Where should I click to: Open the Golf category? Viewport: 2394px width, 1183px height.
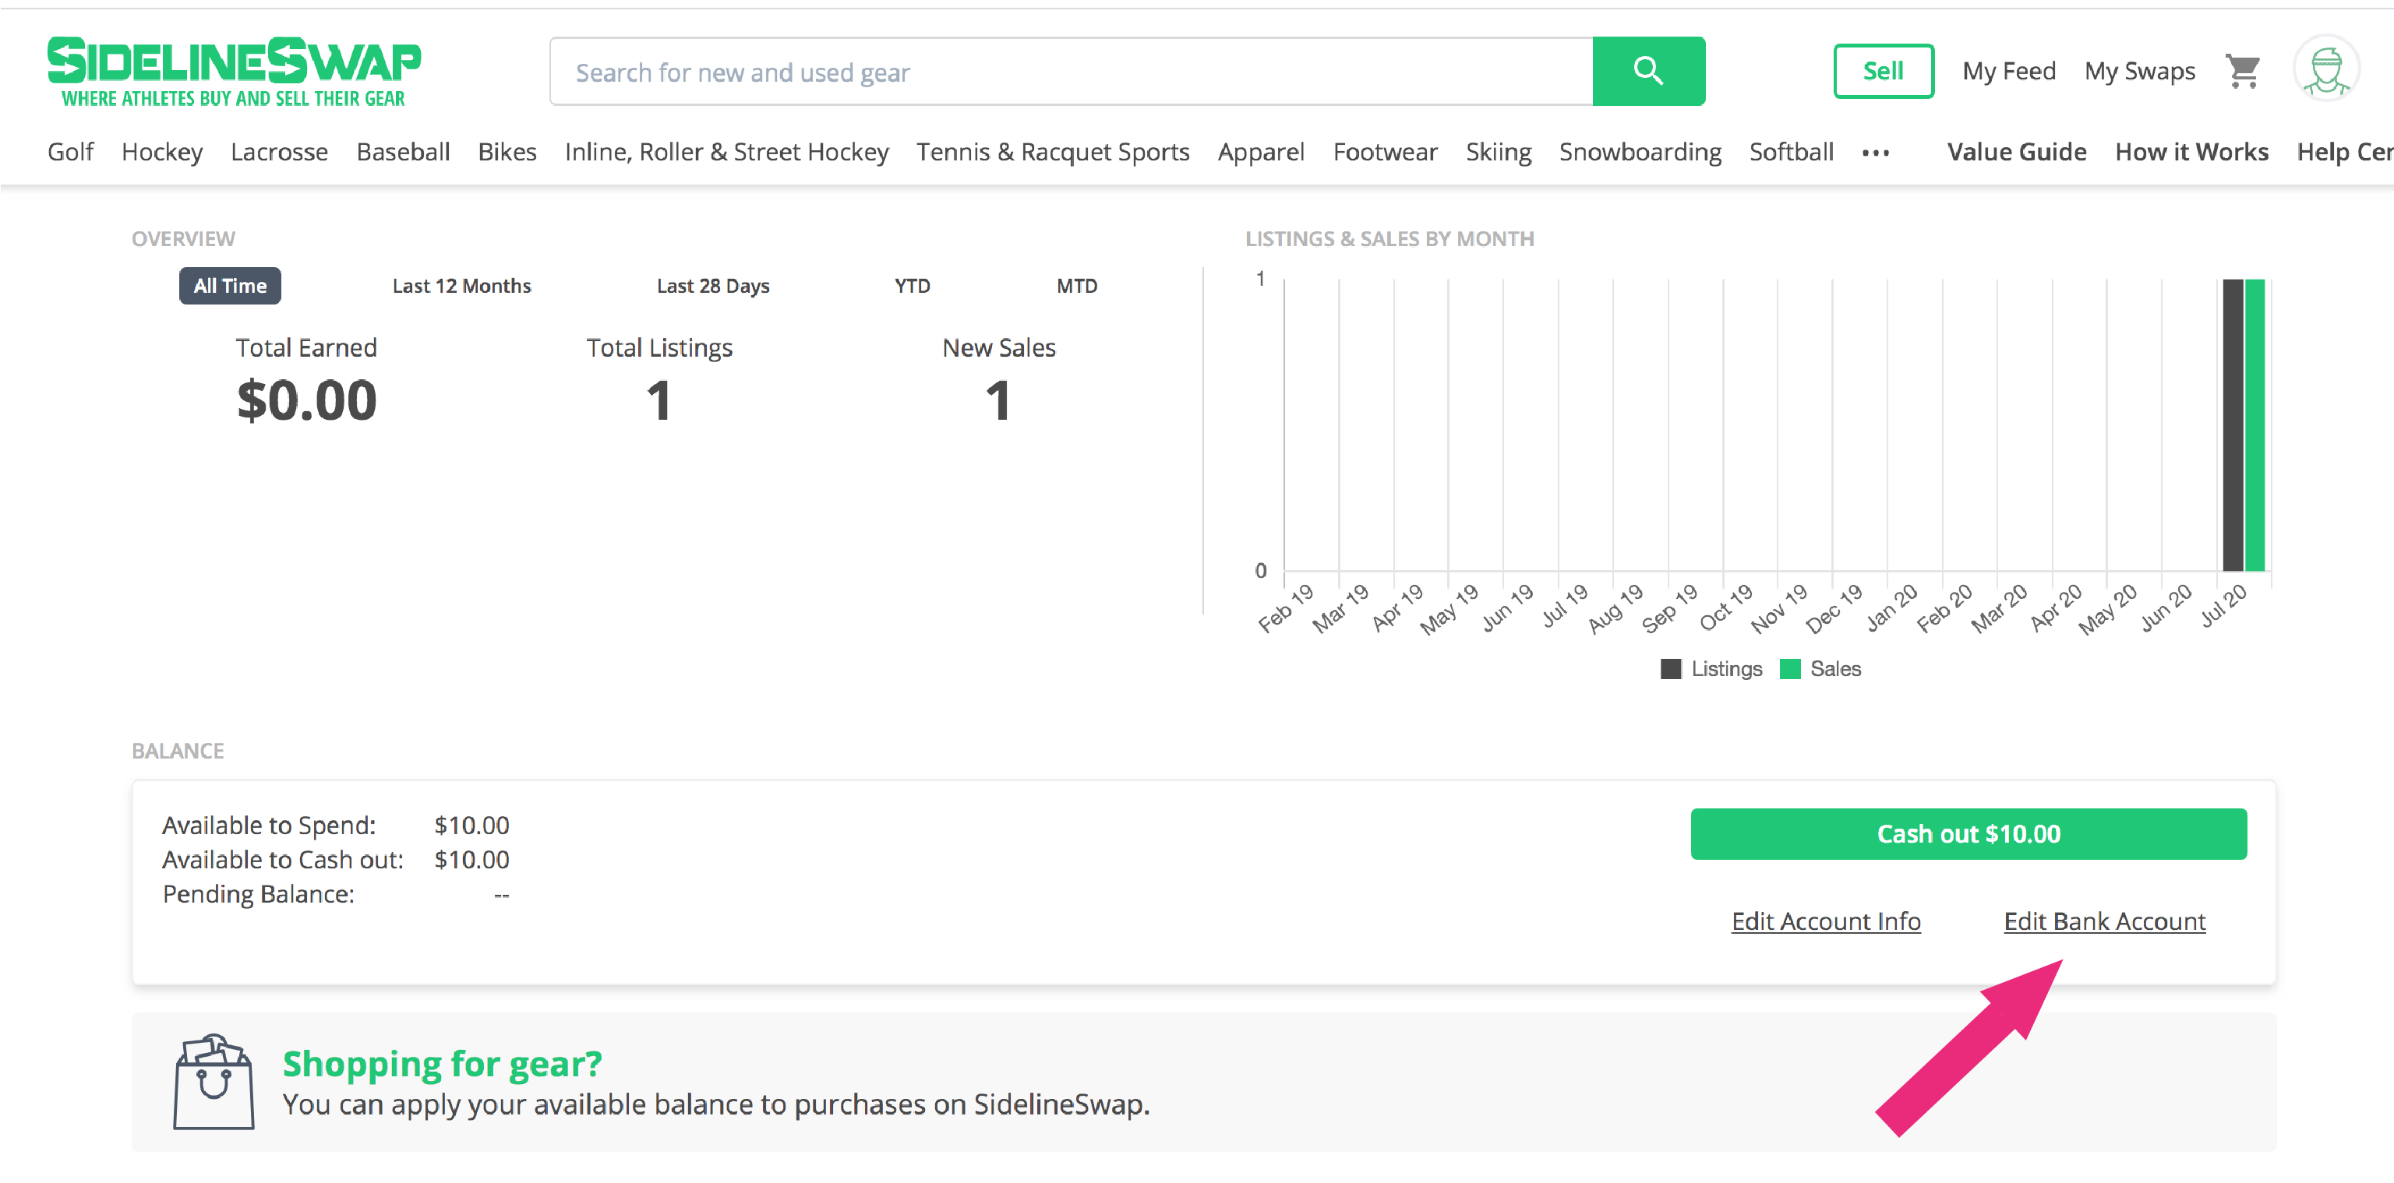click(x=71, y=153)
